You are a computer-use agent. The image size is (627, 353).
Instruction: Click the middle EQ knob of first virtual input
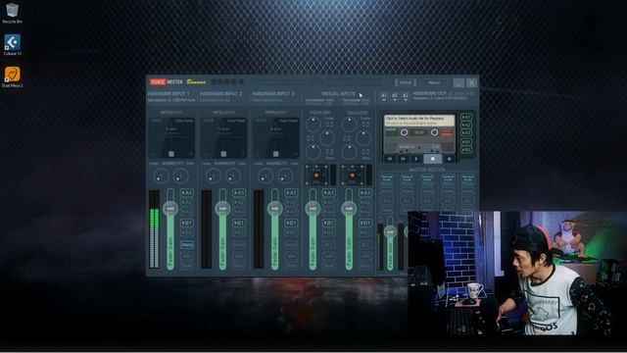coord(327,138)
